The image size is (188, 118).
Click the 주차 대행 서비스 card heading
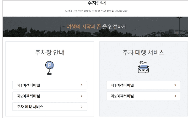(x=143, y=53)
